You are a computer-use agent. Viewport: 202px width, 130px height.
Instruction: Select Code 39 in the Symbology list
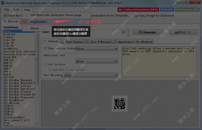[8, 43]
